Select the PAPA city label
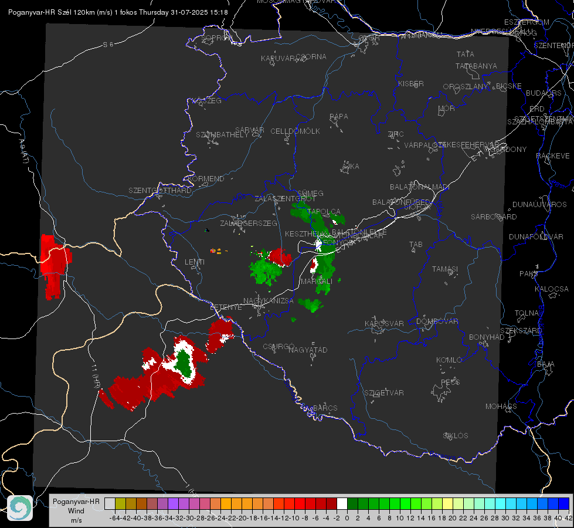 339,116
